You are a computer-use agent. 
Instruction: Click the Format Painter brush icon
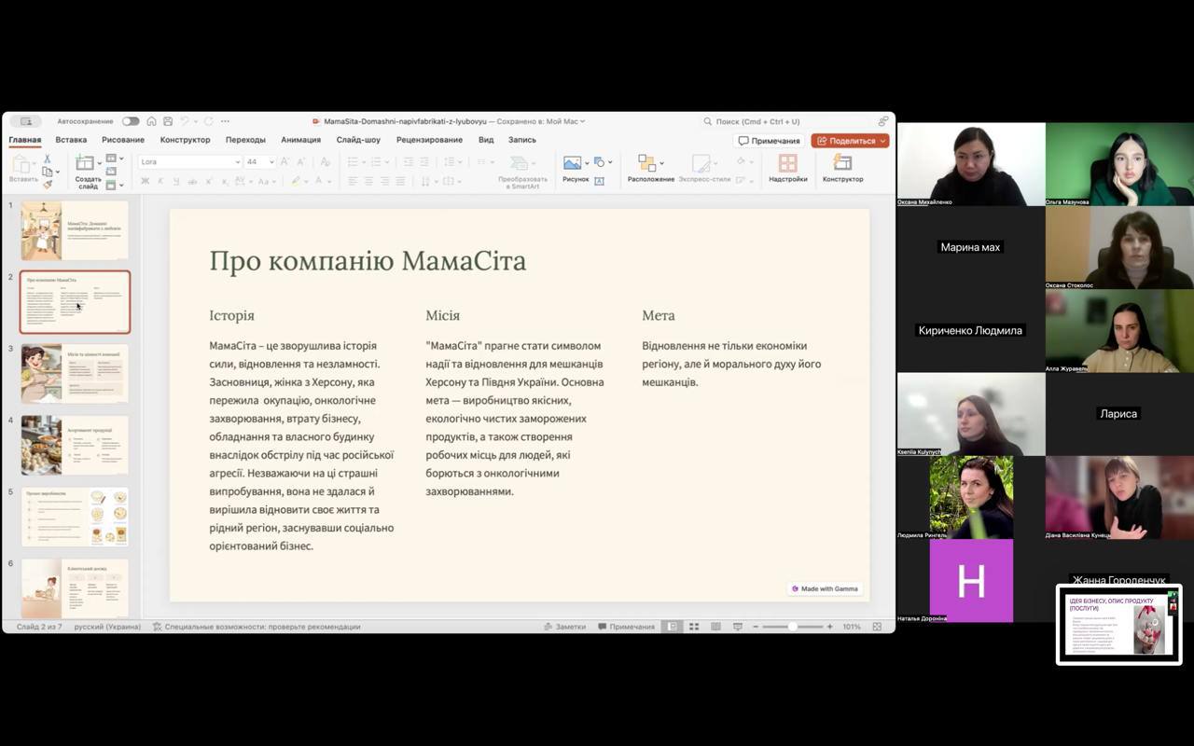pos(47,184)
